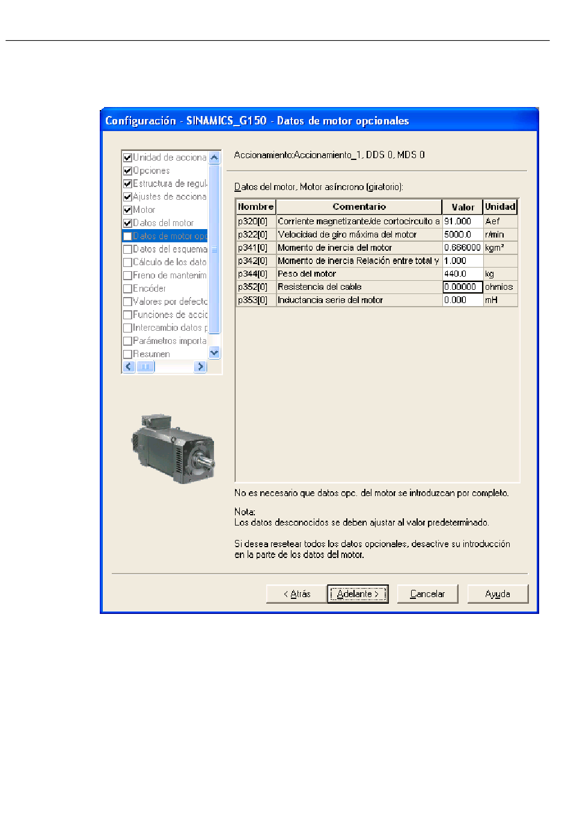Screen dimensions: 571x840
Task: Click the mH unit cell
Action: (501, 300)
